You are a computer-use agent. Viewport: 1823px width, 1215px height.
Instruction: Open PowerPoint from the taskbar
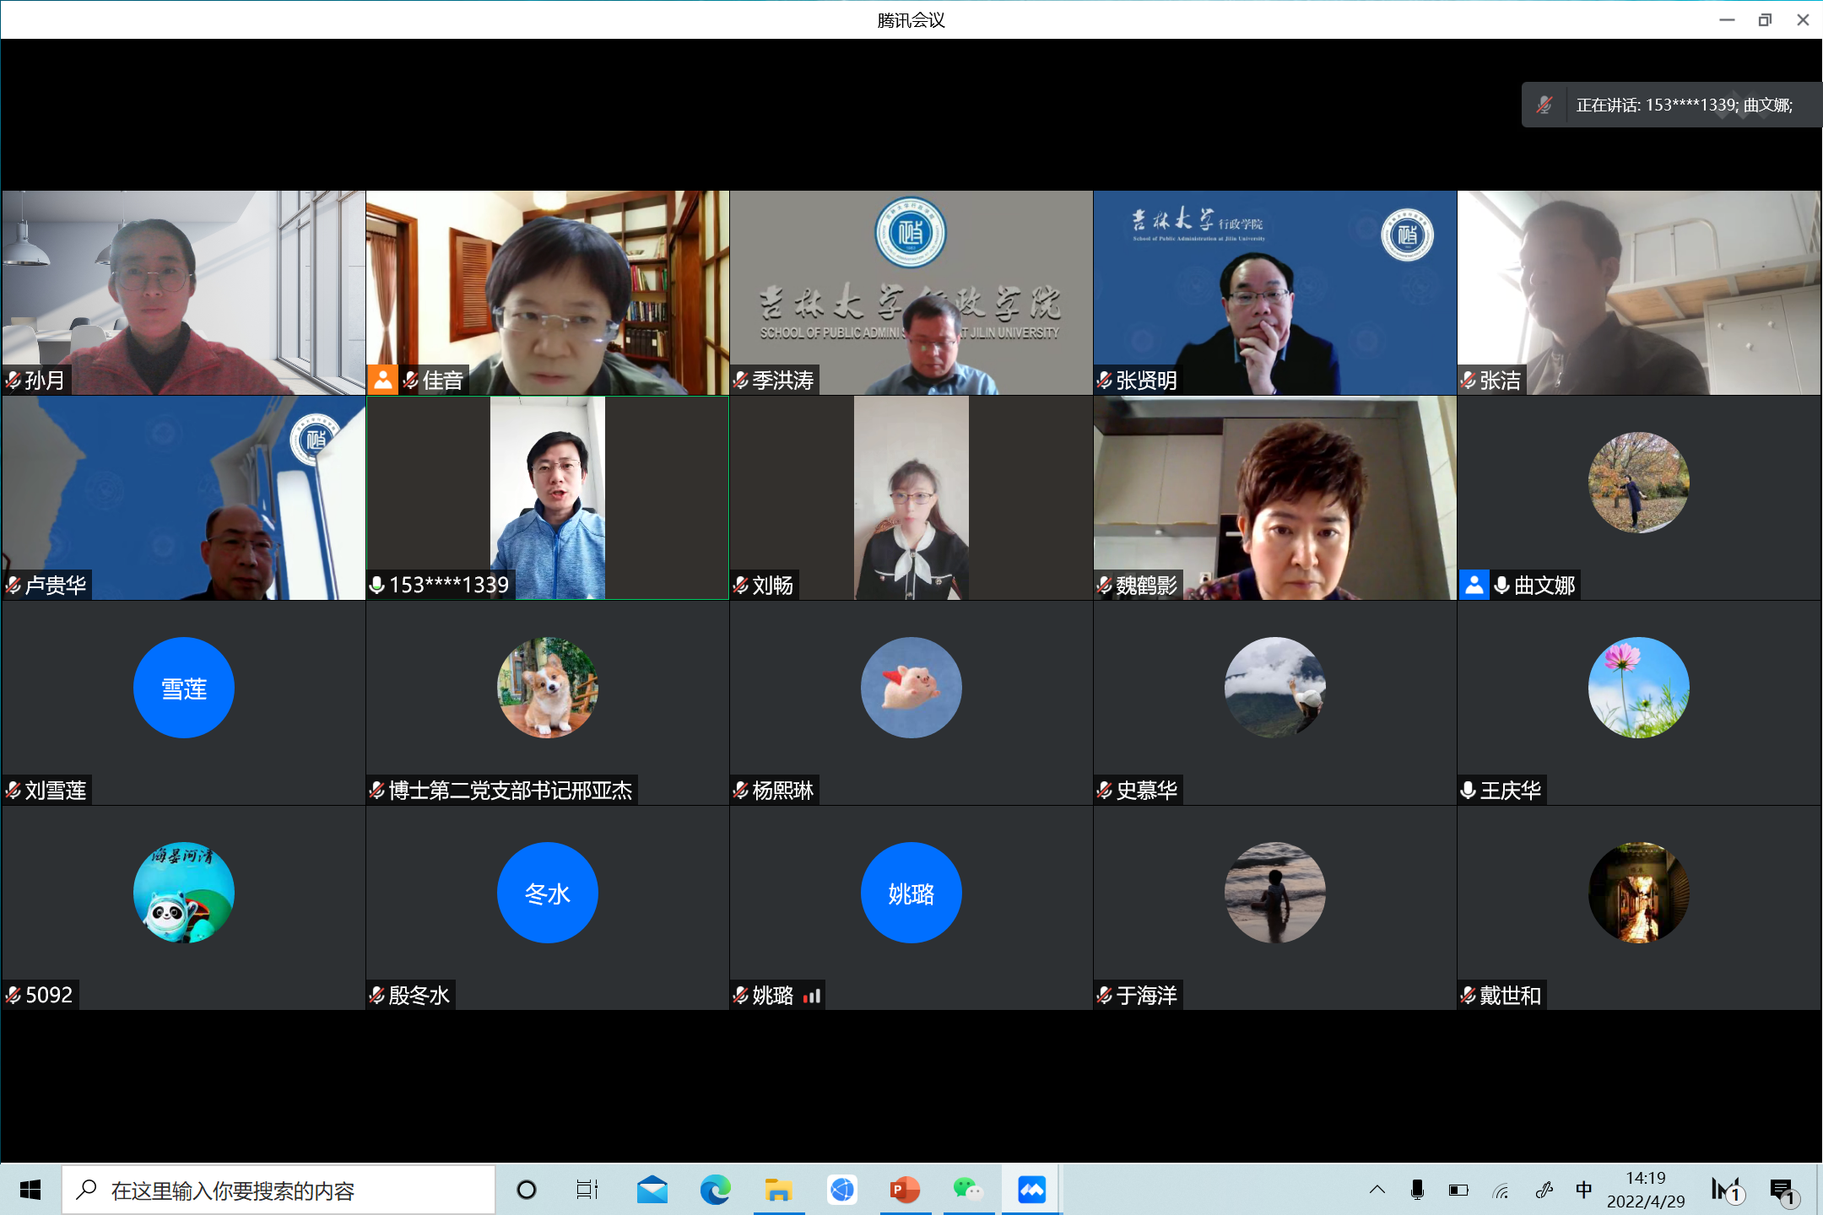point(905,1191)
